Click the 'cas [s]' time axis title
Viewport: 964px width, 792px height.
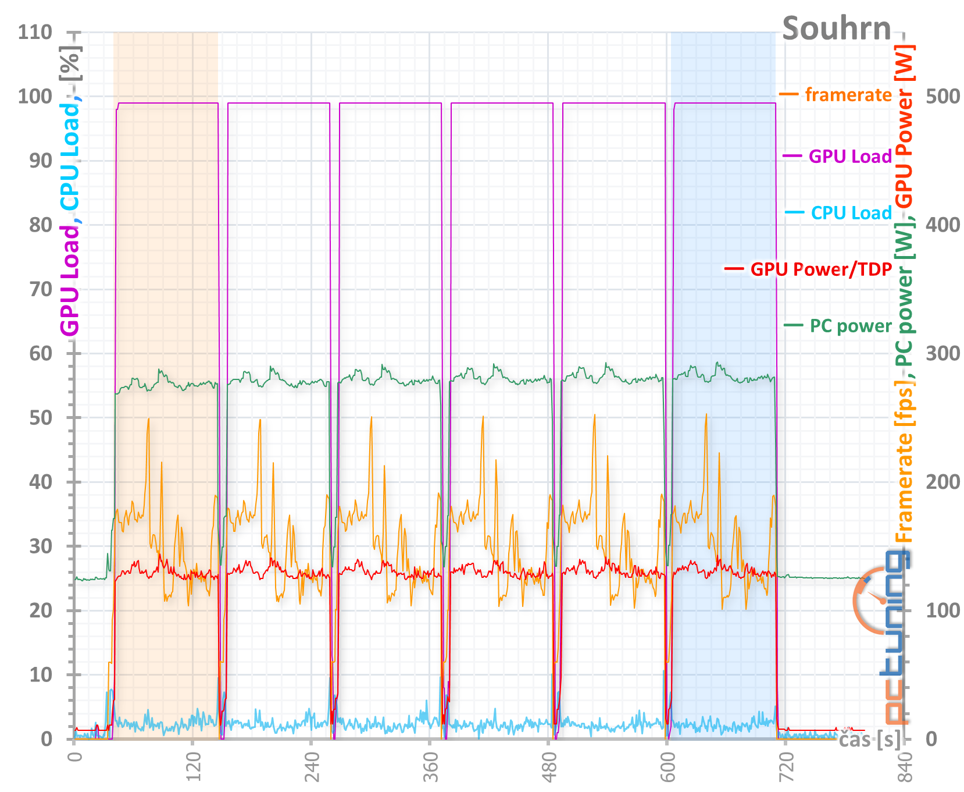[x=870, y=739]
